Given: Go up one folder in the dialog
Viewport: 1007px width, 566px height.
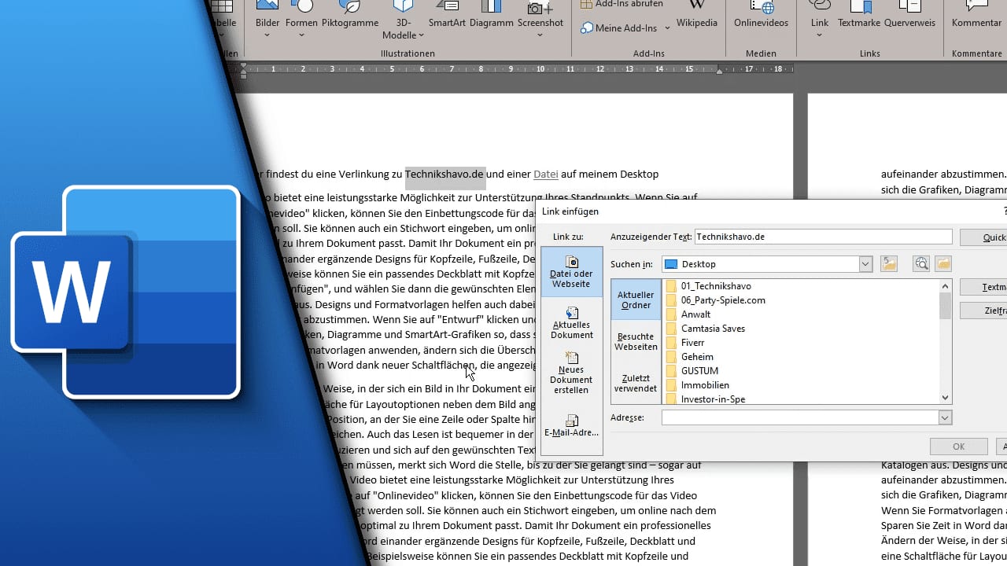Looking at the screenshot, I should 889,264.
